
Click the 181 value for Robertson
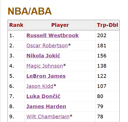point(102,46)
